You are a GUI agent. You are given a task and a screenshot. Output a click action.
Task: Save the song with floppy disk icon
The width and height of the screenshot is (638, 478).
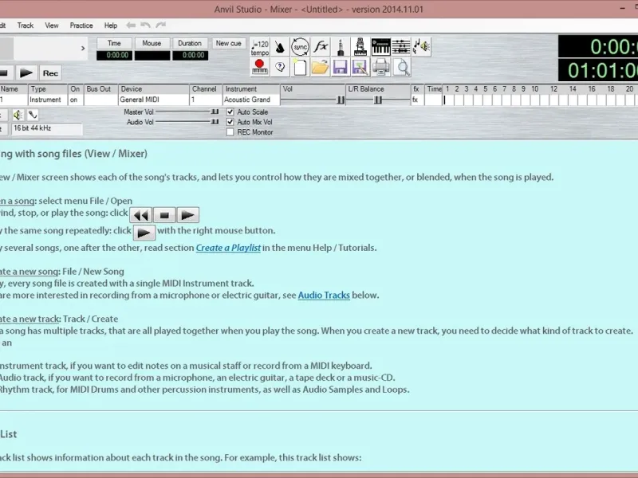(x=341, y=68)
